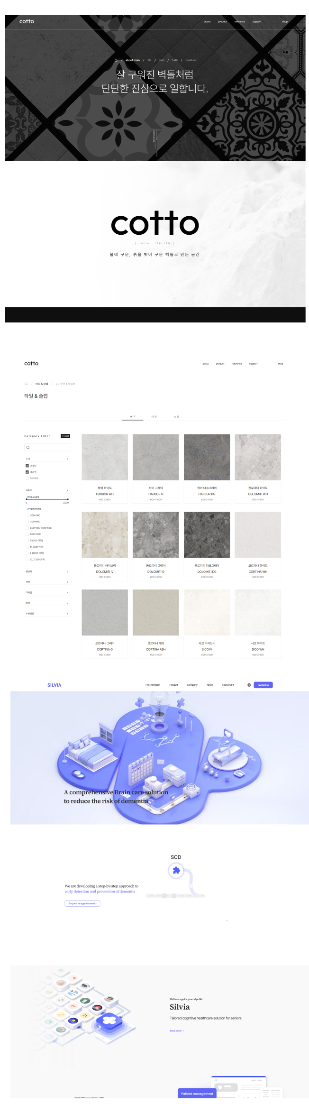309x1113 pixels.
Task: Select the All product tab
Action: tap(133, 416)
